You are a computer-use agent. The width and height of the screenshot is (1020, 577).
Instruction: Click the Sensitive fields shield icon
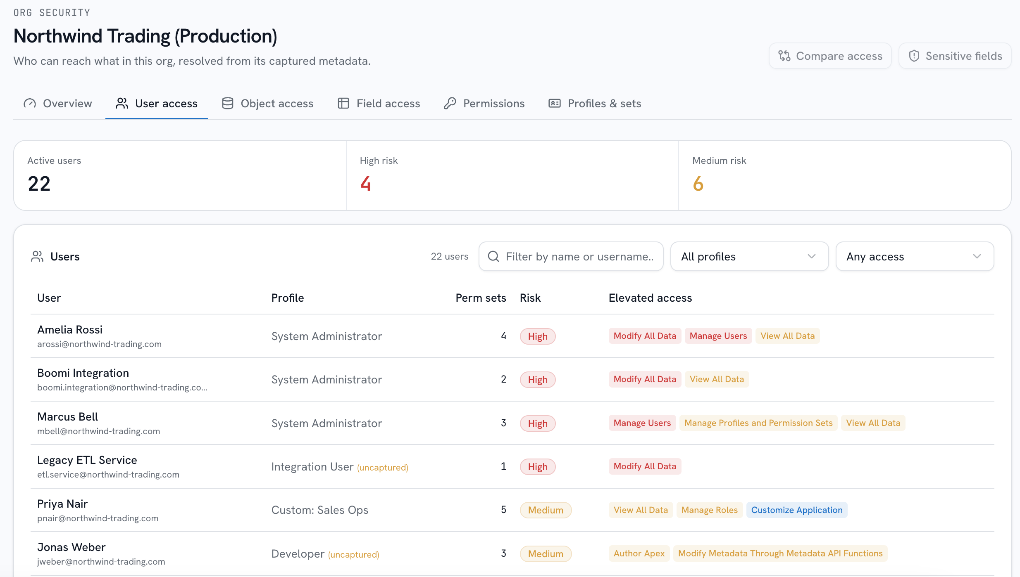pos(914,56)
